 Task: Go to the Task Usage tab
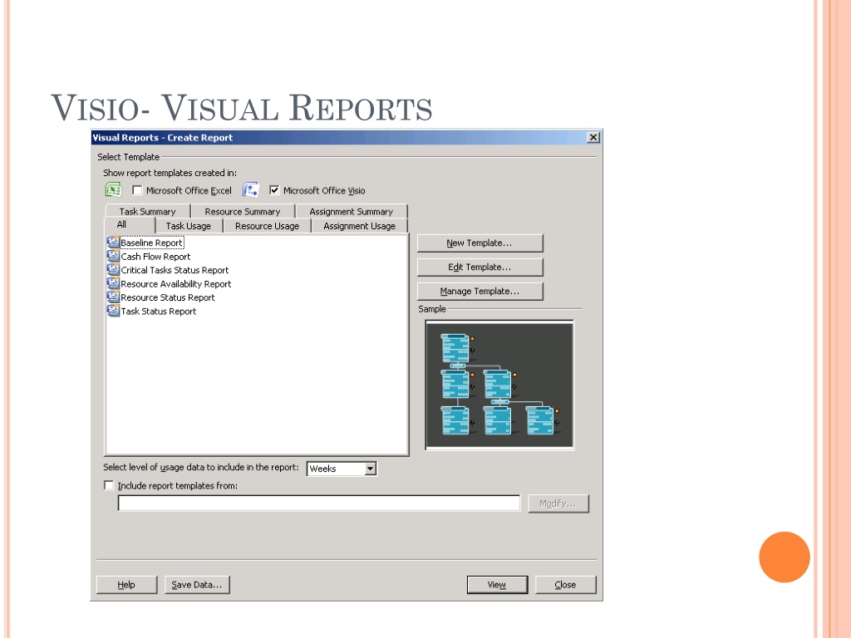point(189,226)
